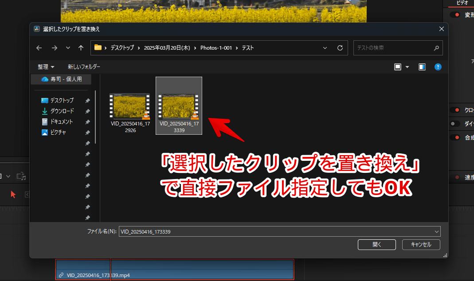474x281 pixels.
Task: Open the ファイル名 combo box dropdown
Action: coord(437,231)
